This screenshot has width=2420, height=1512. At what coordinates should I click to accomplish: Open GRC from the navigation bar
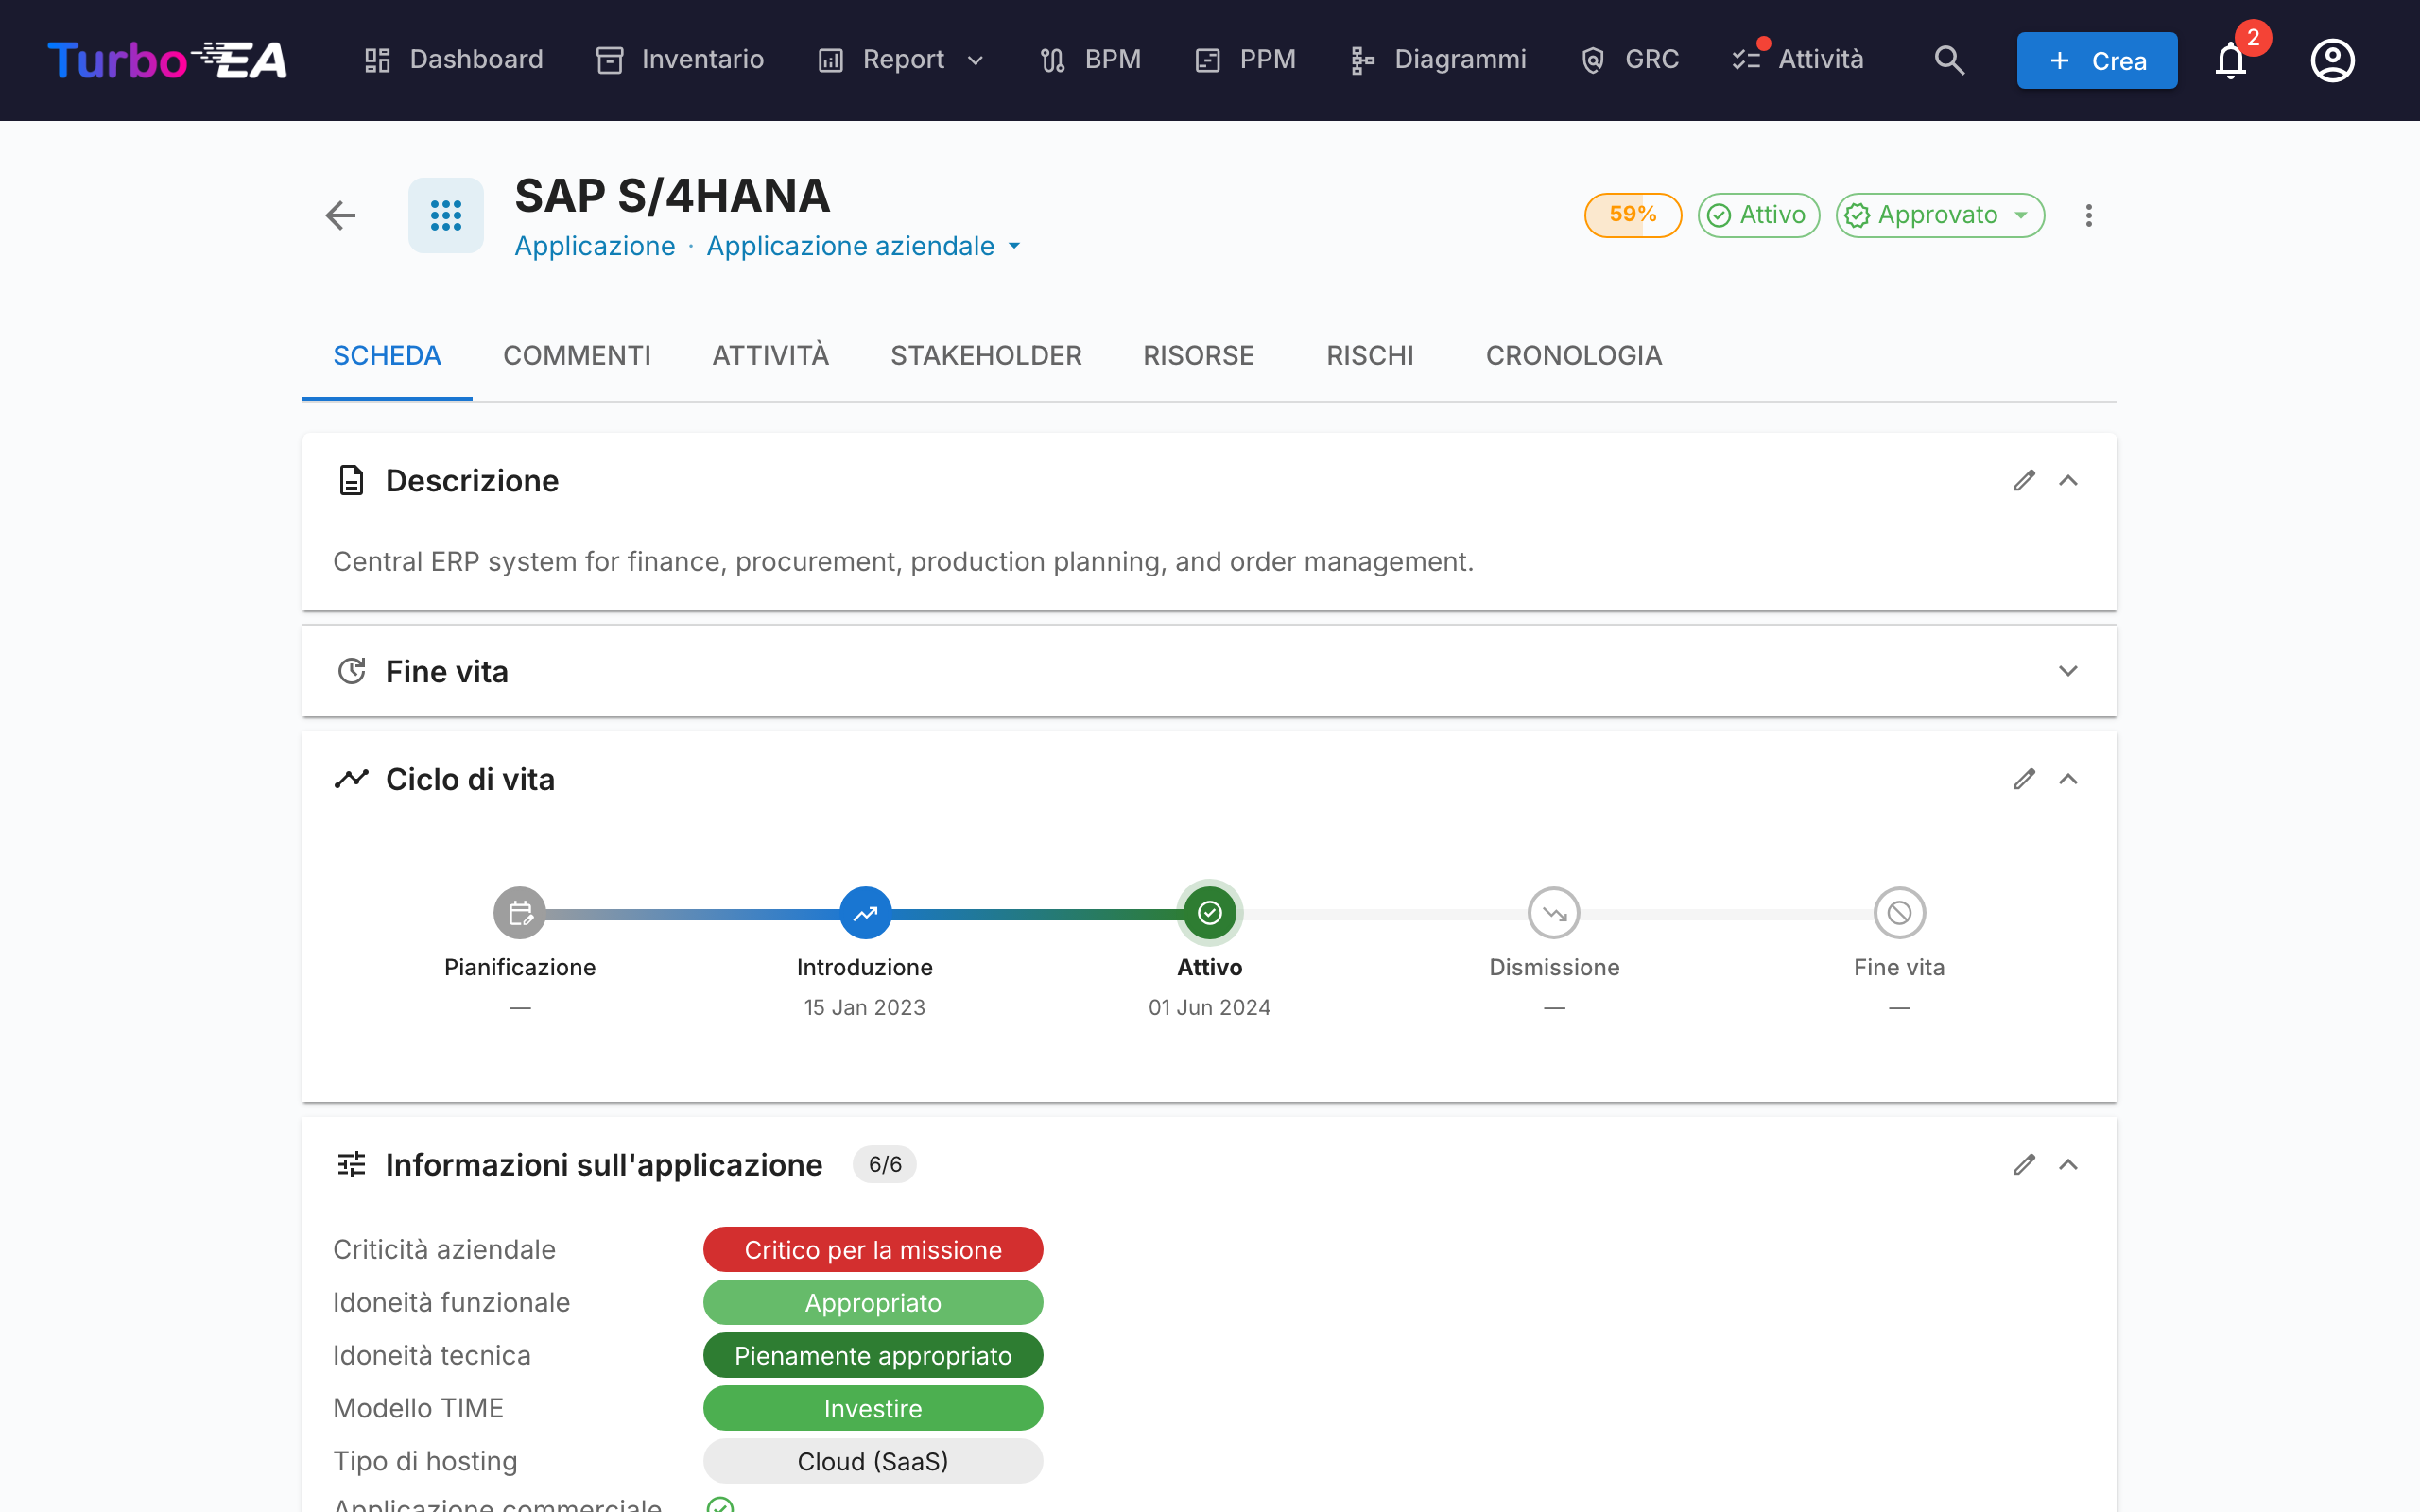pyautogui.click(x=1629, y=60)
